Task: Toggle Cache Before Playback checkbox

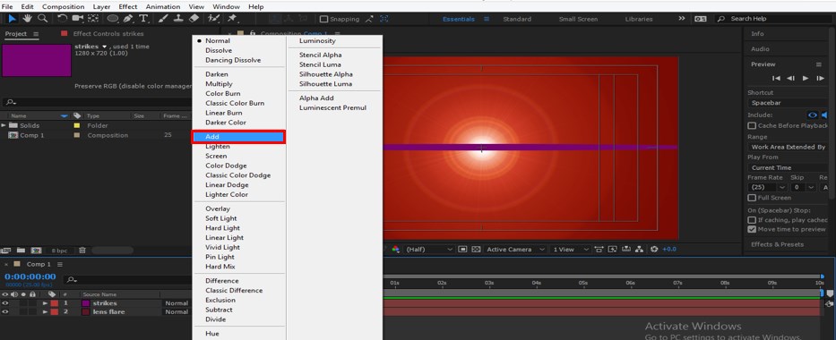Action: point(752,125)
